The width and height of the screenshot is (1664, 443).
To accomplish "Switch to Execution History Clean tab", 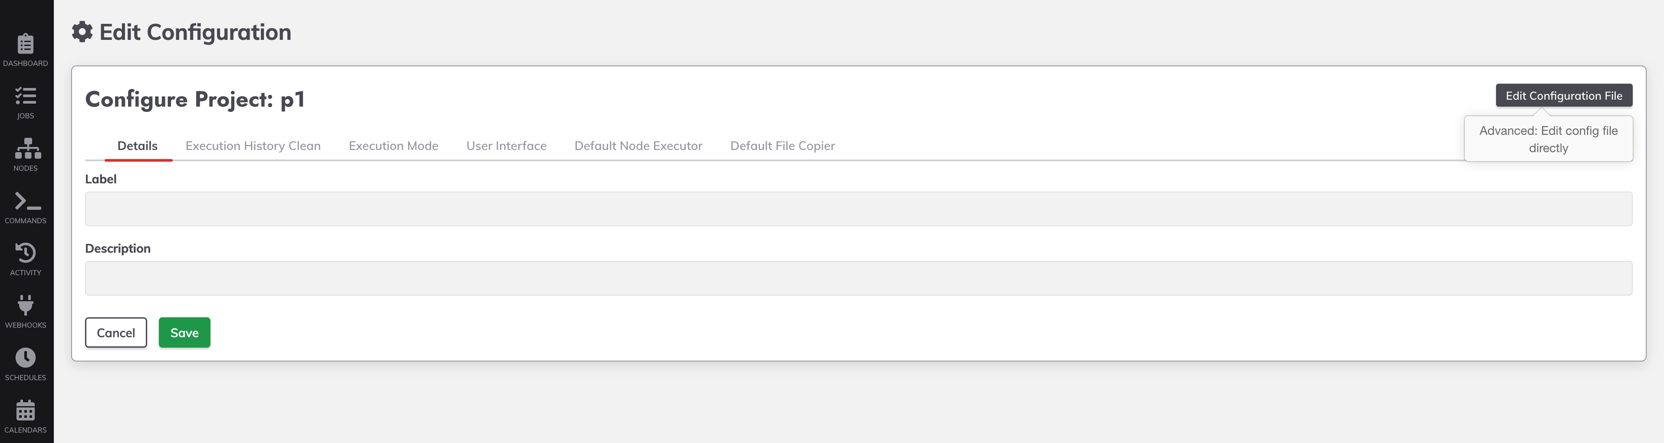I will tap(253, 146).
